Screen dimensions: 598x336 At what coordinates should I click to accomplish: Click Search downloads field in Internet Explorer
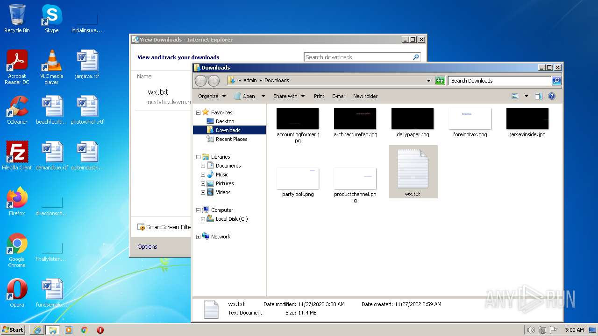click(x=358, y=57)
